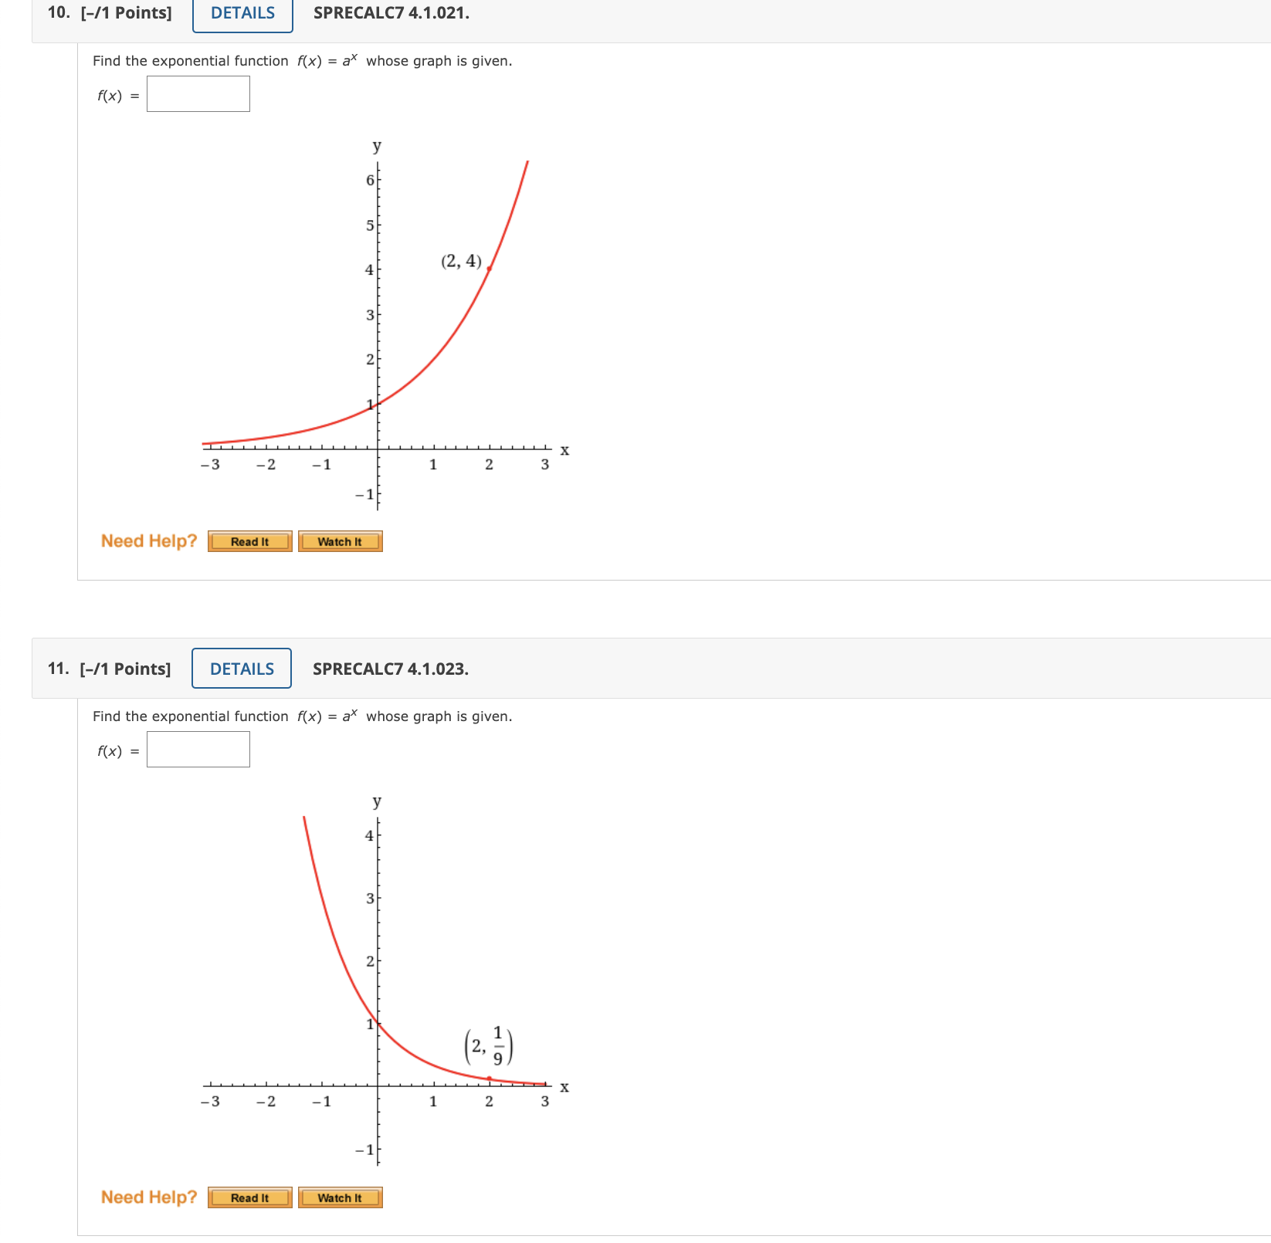Click the f(x) answer field for problem 10
1271x1243 pixels.
pyautogui.click(x=198, y=93)
